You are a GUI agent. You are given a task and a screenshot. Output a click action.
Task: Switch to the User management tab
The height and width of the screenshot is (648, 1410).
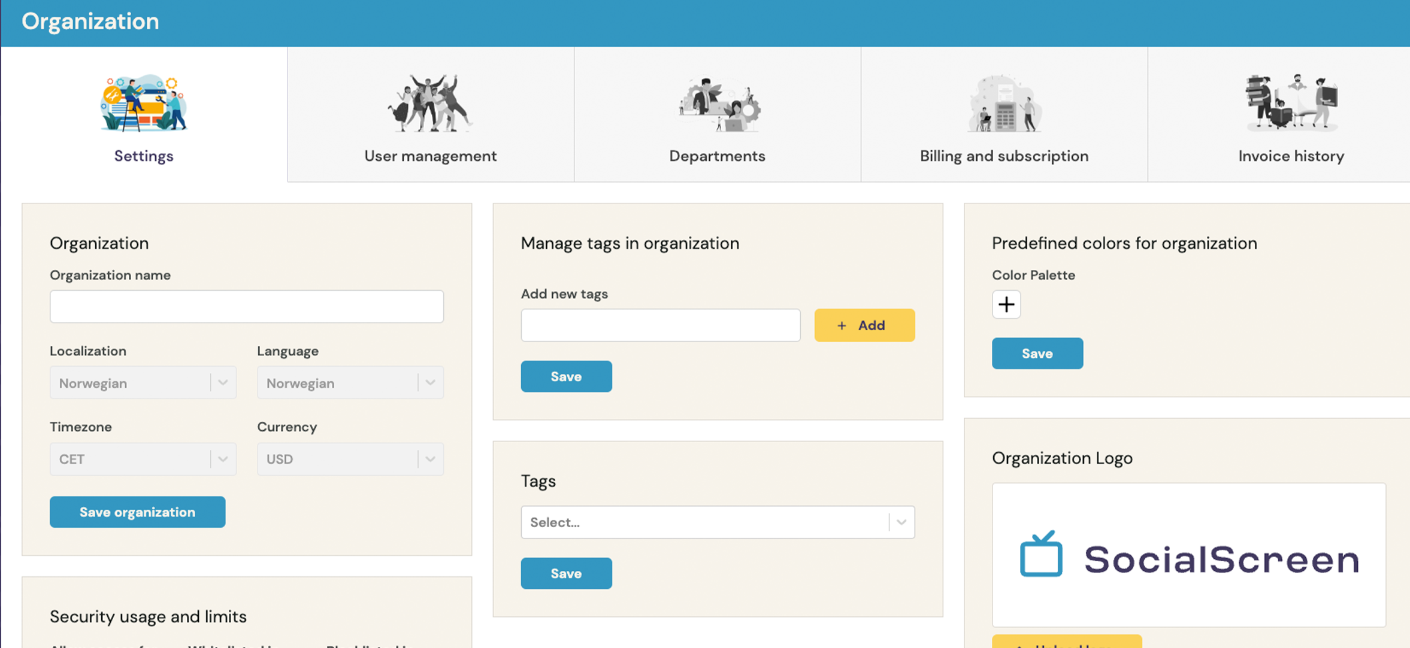pyautogui.click(x=430, y=156)
